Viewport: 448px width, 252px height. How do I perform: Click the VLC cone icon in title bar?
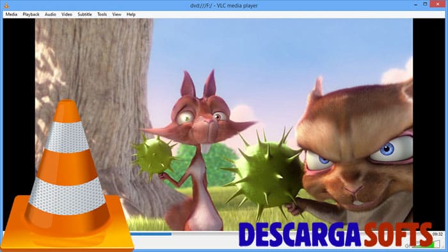(x=6, y=5)
